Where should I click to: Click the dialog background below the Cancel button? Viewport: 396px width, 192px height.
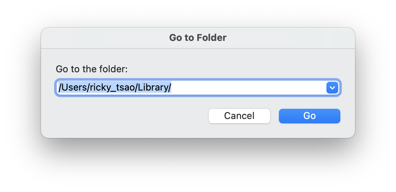[x=239, y=130]
